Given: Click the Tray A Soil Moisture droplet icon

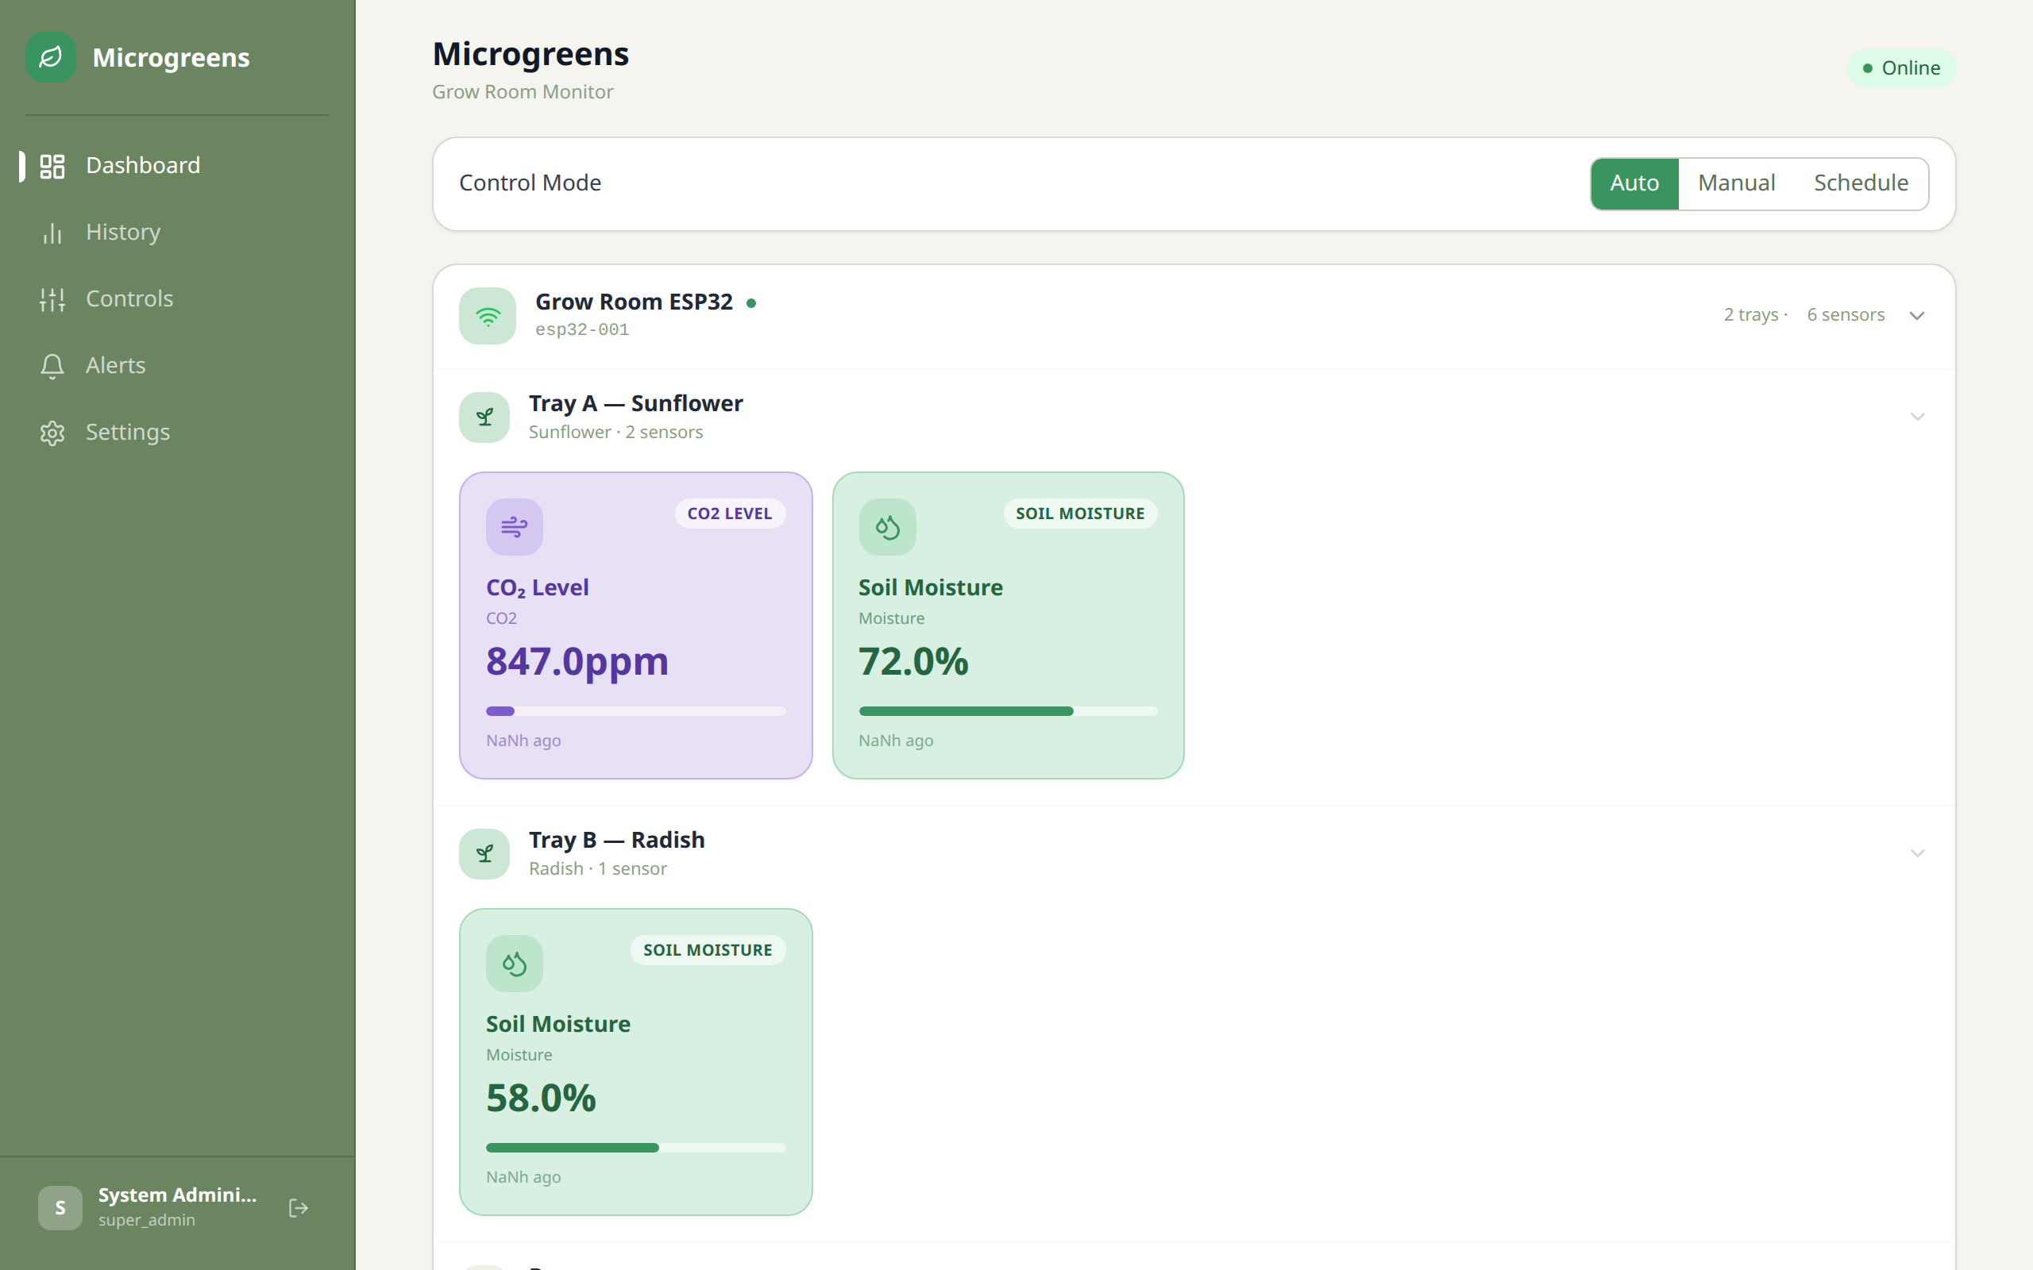Looking at the screenshot, I should (887, 526).
